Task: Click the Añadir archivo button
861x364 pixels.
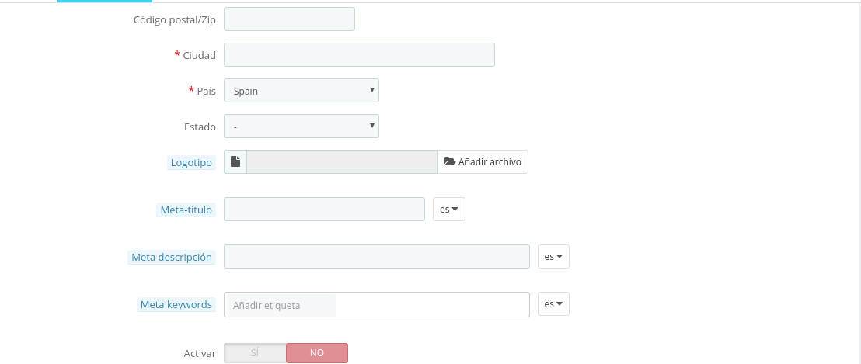Action: tap(483, 161)
